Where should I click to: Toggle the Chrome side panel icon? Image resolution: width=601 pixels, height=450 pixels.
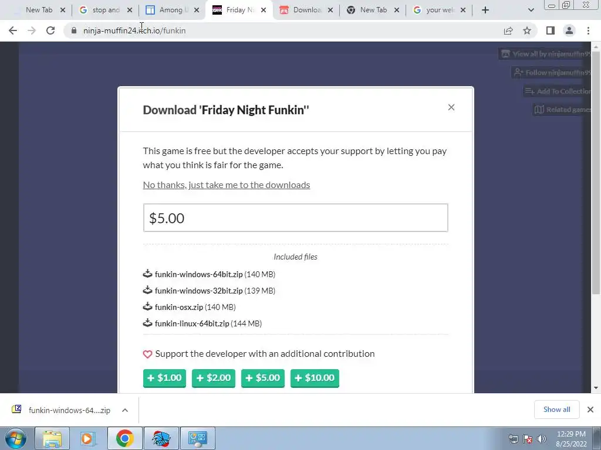click(551, 30)
